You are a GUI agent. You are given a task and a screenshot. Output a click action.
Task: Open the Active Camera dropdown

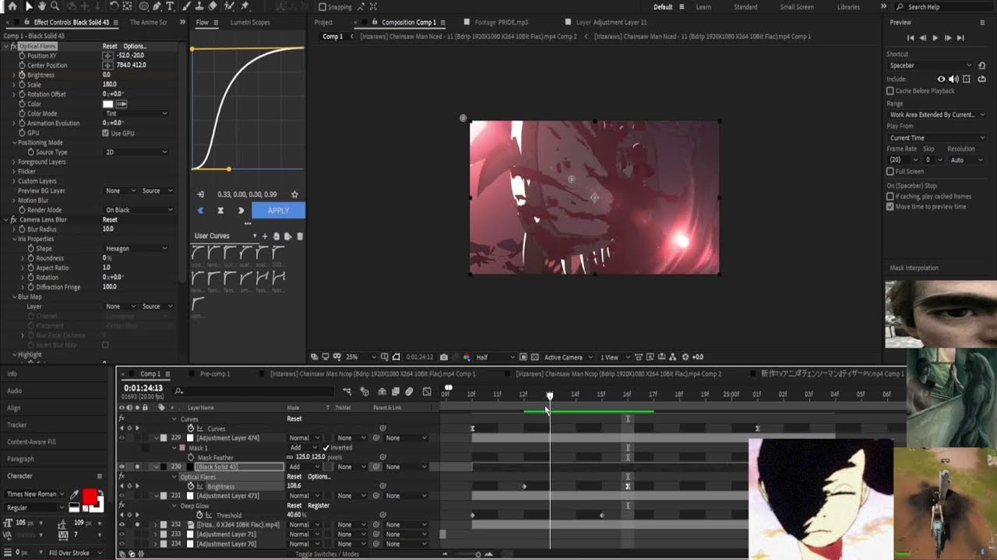click(x=568, y=357)
